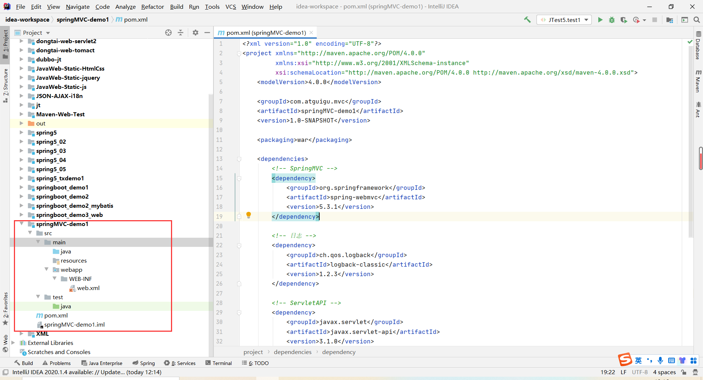Open the Spring tool window
Screen dimensions: 703x380
[x=144, y=363]
